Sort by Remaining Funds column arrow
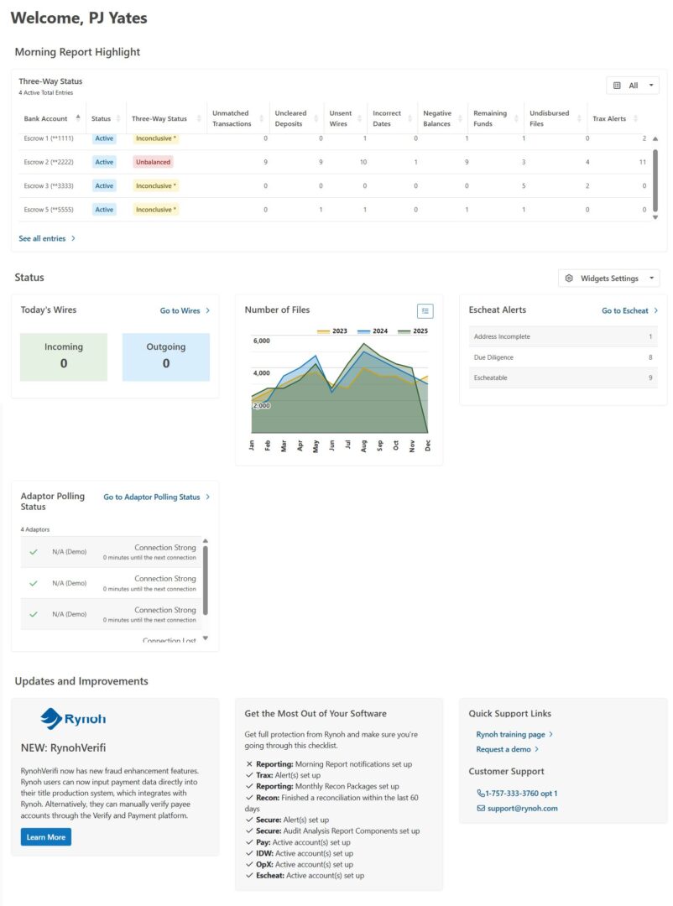 coord(516,118)
